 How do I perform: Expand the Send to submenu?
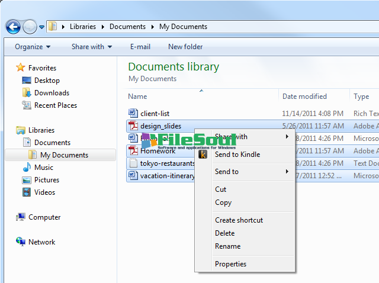pos(252,172)
